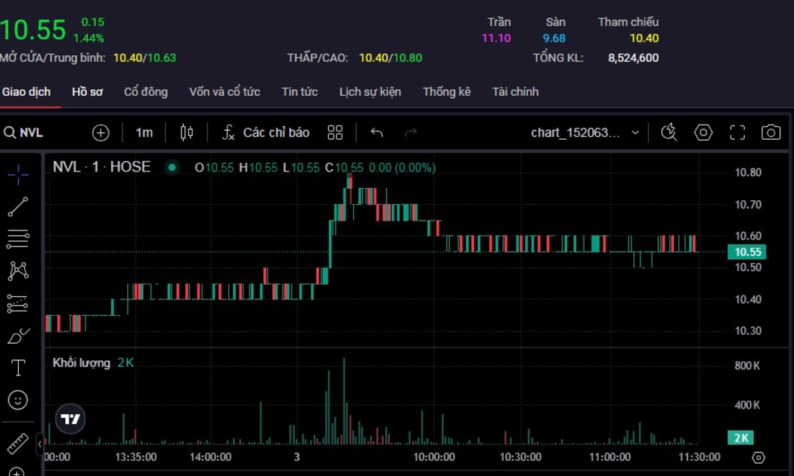The image size is (794, 476).
Task: Select the ruler measure tool
Action: pyautogui.click(x=18, y=443)
